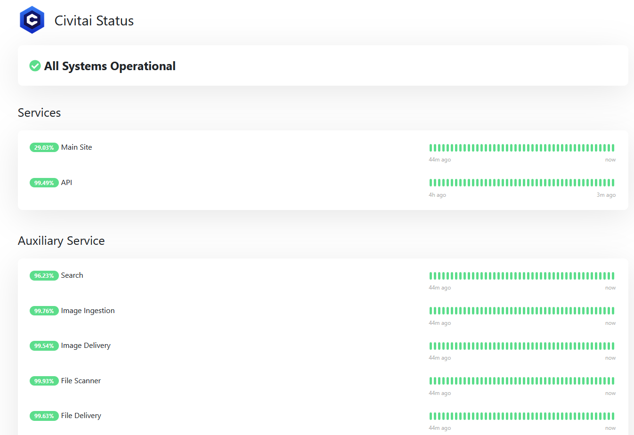The image size is (634, 435).
Task: Click the "44m ago" label under Image Delivery
Action: (440, 358)
